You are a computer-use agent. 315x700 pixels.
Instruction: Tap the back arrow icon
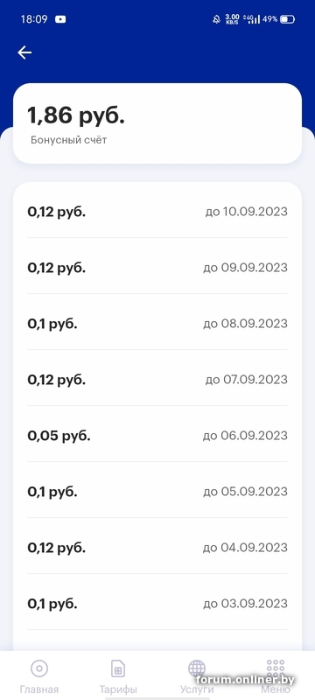click(24, 52)
